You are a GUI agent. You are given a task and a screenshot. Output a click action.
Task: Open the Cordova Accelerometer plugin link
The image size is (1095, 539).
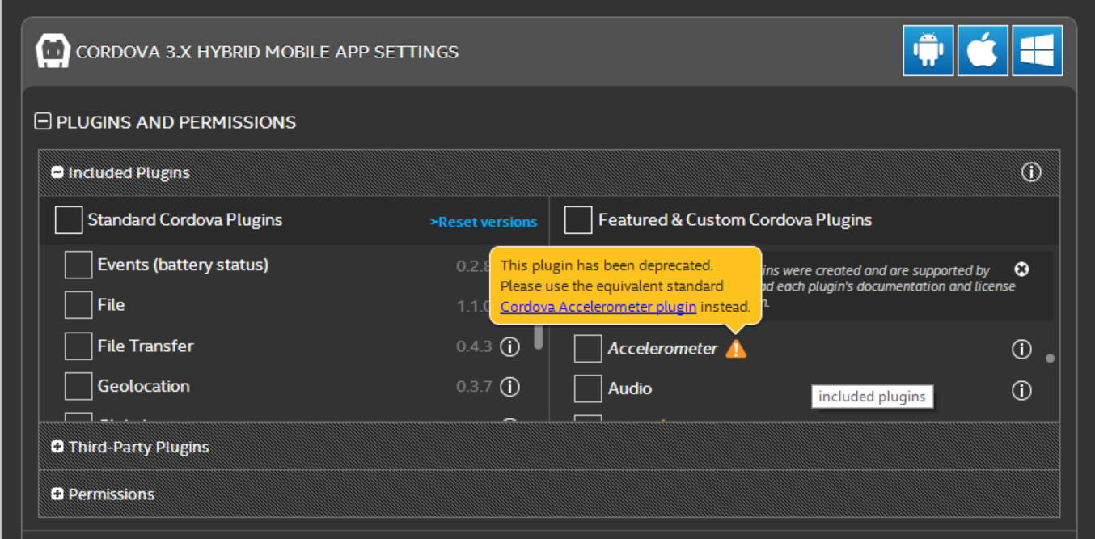(598, 307)
